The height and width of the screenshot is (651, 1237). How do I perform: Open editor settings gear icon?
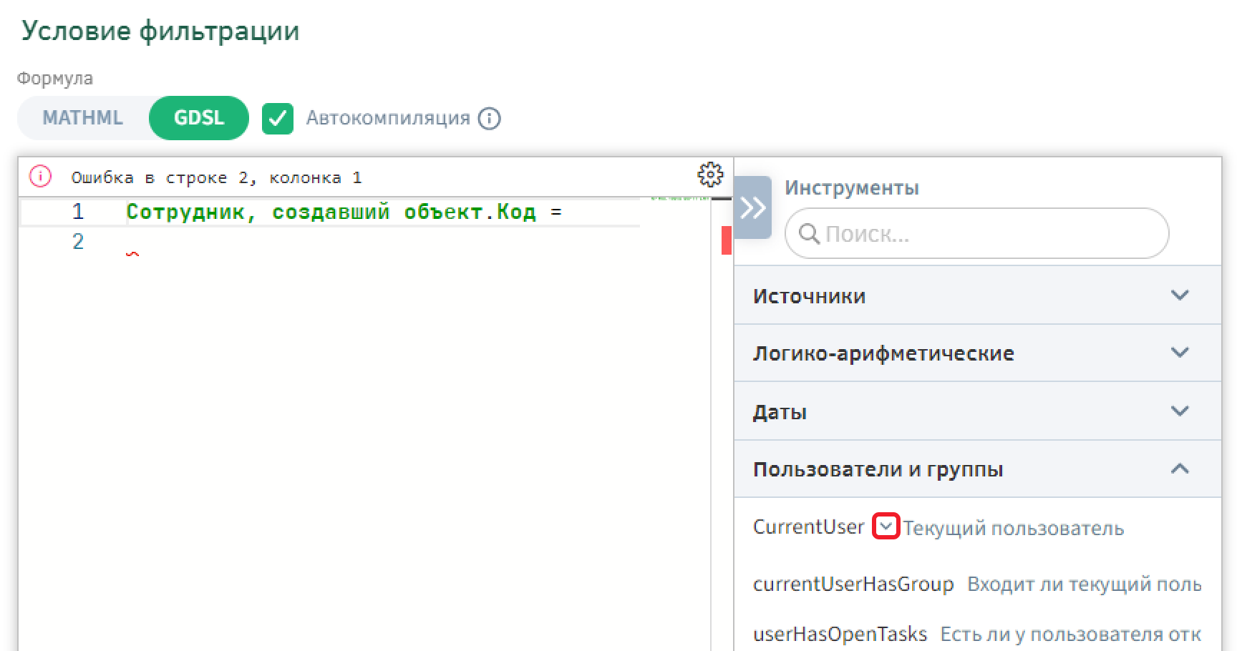tap(709, 175)
